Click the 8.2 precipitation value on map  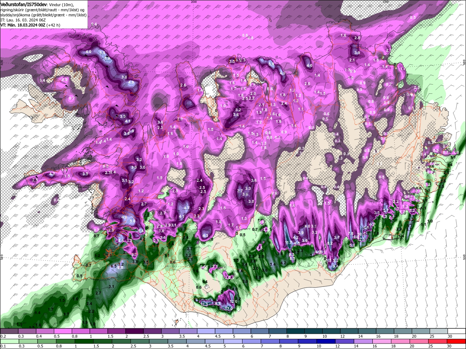(x=330, y=243)
